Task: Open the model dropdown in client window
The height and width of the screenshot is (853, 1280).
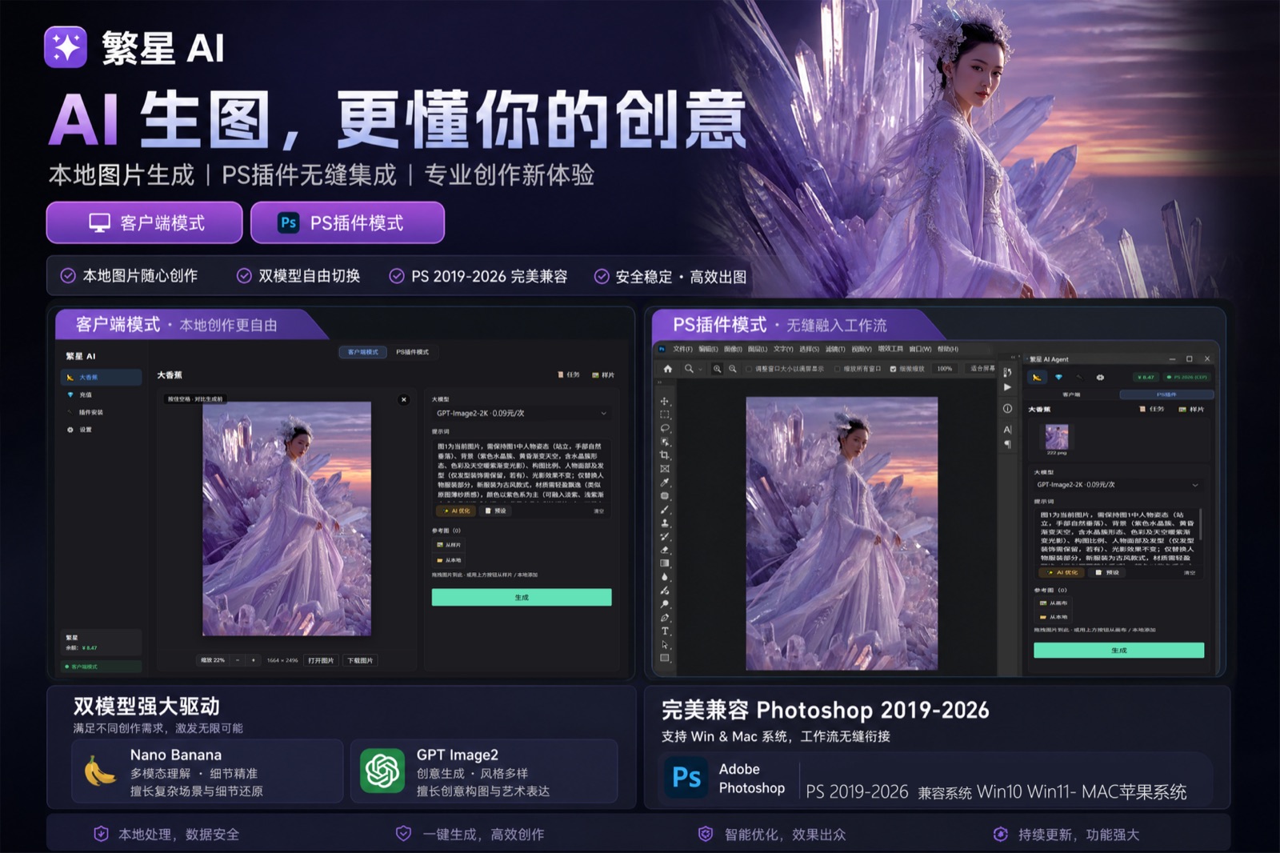Action: tap(521, 414)
